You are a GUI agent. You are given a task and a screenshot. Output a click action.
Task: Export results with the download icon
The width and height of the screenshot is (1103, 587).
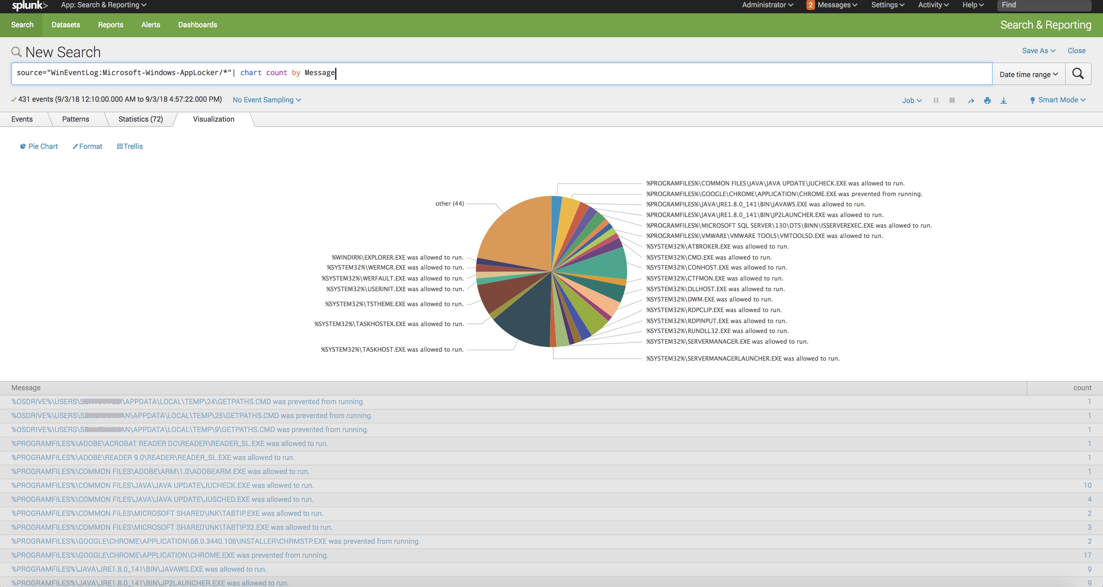point(1004,100)
